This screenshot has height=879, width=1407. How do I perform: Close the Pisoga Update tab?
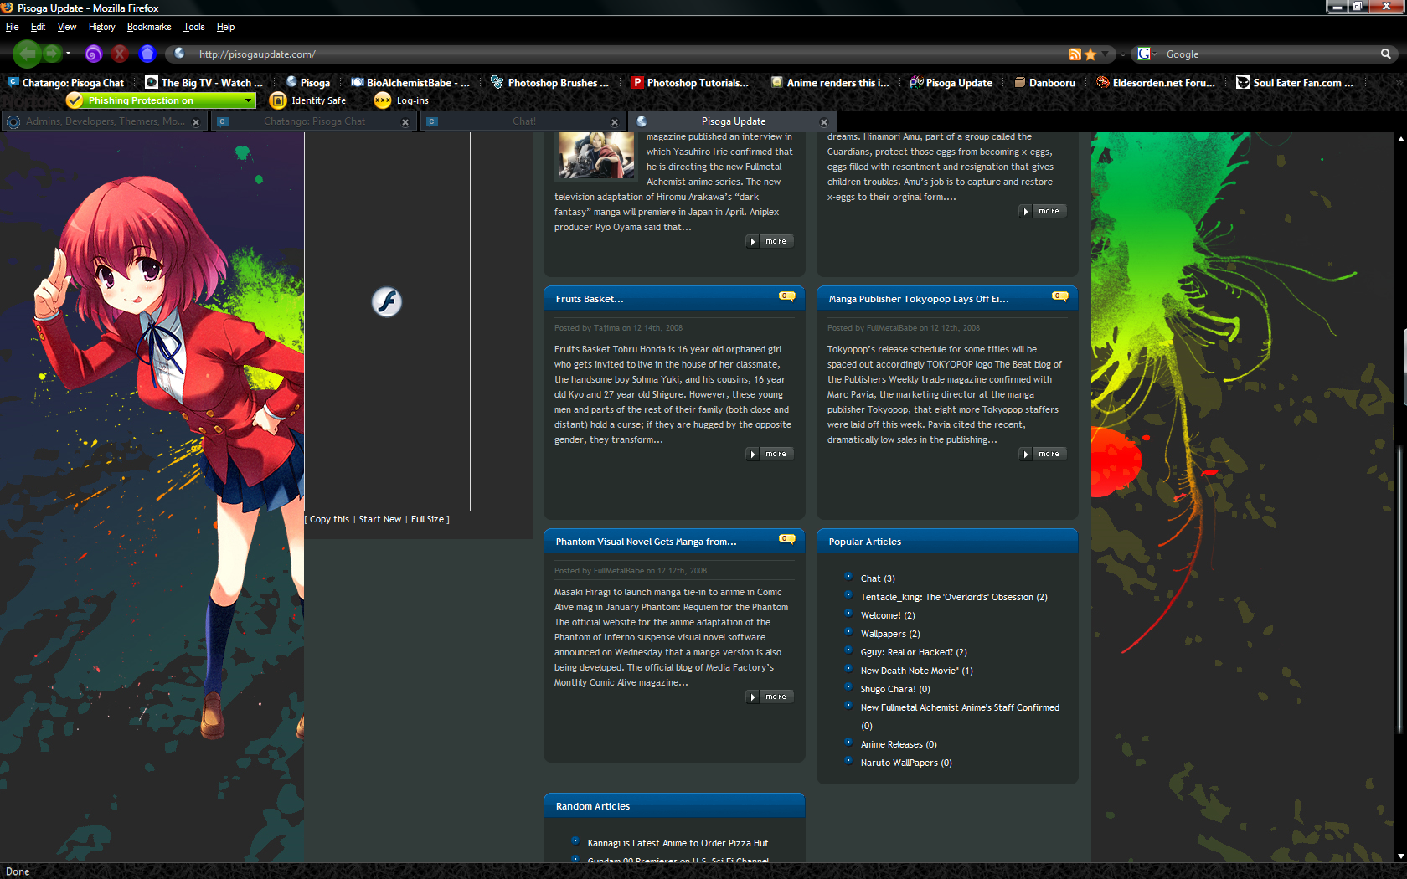click(824, 122)
